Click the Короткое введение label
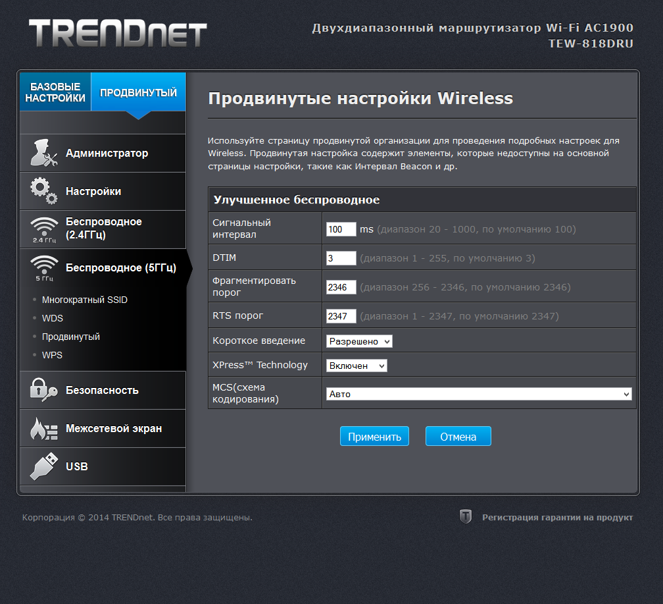The image size is (663, 604). click(258, 341)
